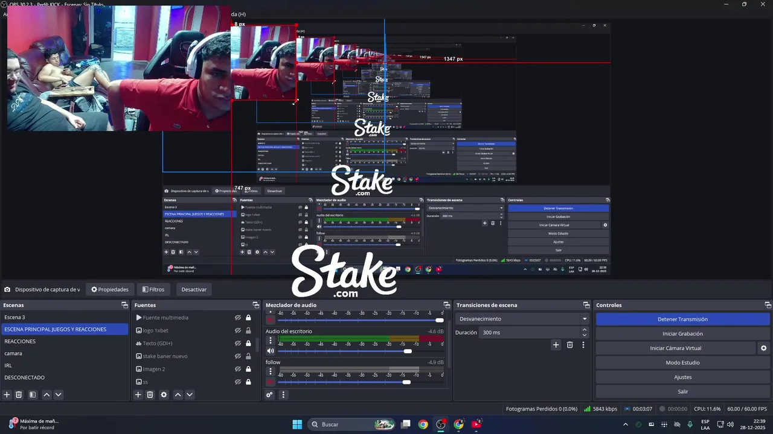Image resolution: width=773 pixels, height=434 pixels.
Task: Undock the Fuentes panel
Action: [255, 305]
